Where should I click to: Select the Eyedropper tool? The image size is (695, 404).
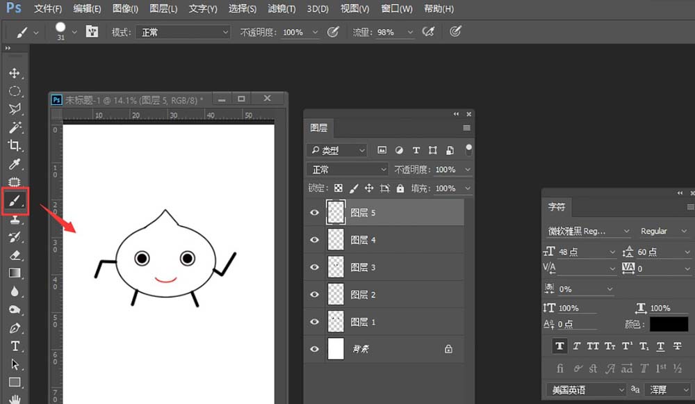pos(15,164)
